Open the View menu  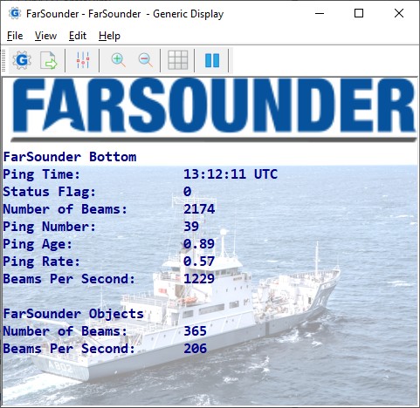(x=45, y=36)
